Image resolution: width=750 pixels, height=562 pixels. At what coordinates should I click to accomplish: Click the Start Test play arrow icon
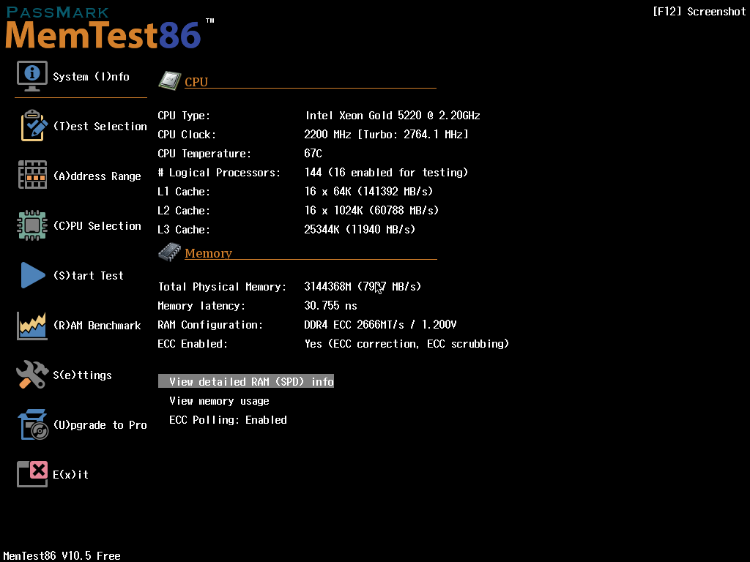pyautogui.click(x=33, y=275)
